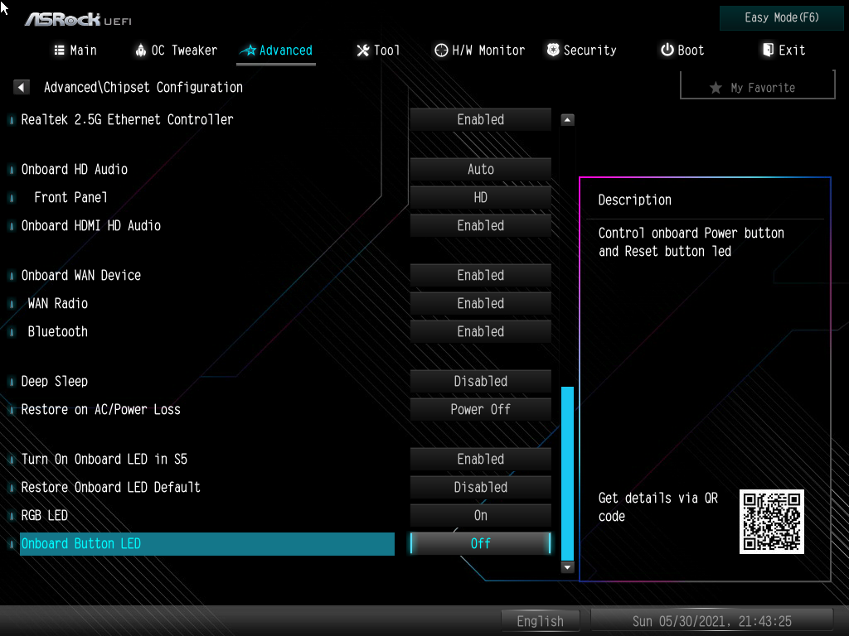Select Restore Onboard LED Default label

(110, 487)
